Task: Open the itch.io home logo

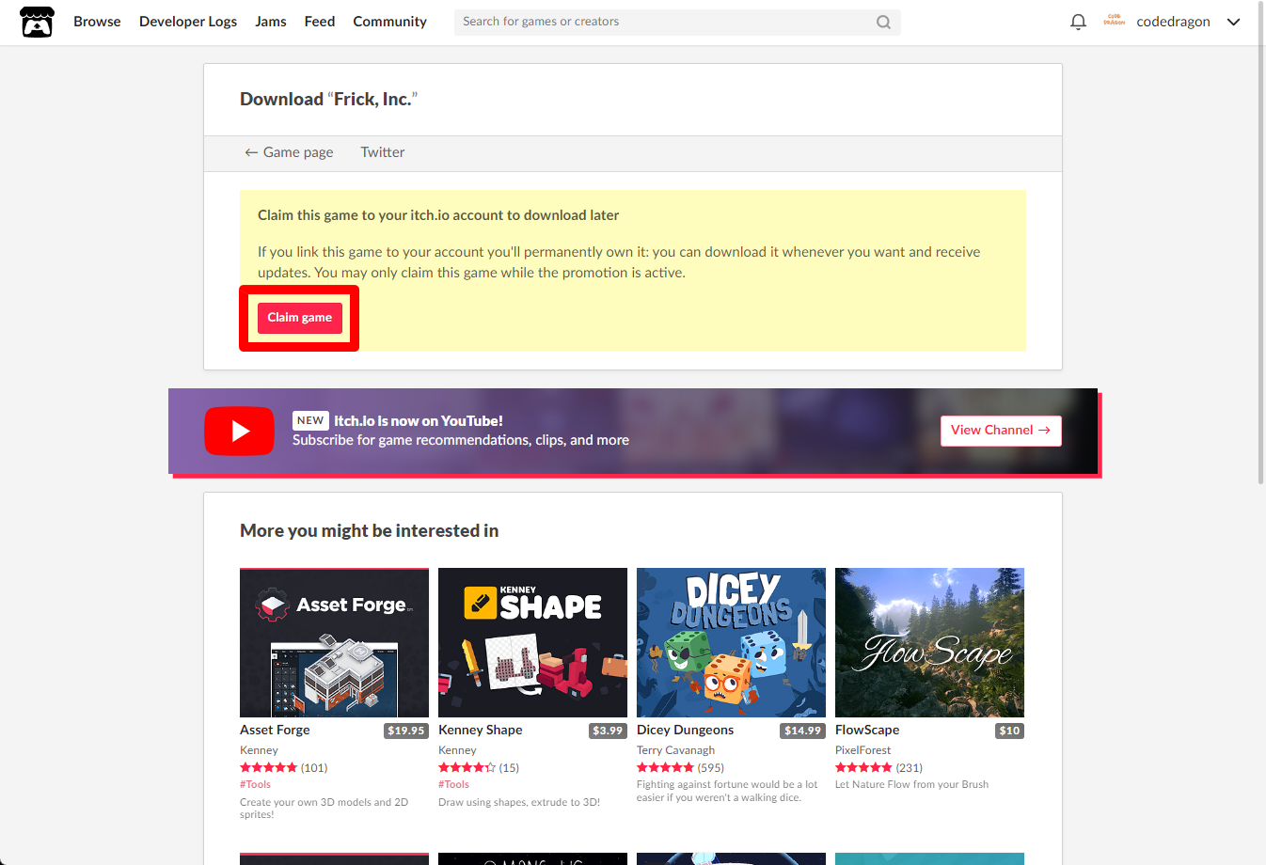Action: pos(38,22)
